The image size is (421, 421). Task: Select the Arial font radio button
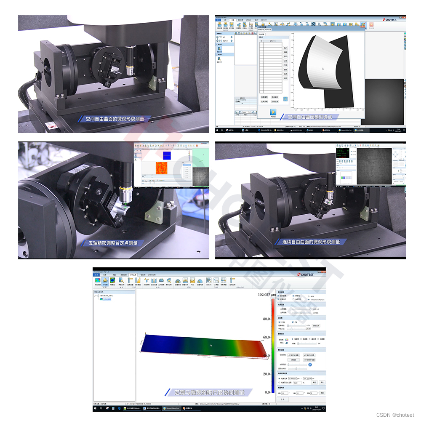pos(309,296)
